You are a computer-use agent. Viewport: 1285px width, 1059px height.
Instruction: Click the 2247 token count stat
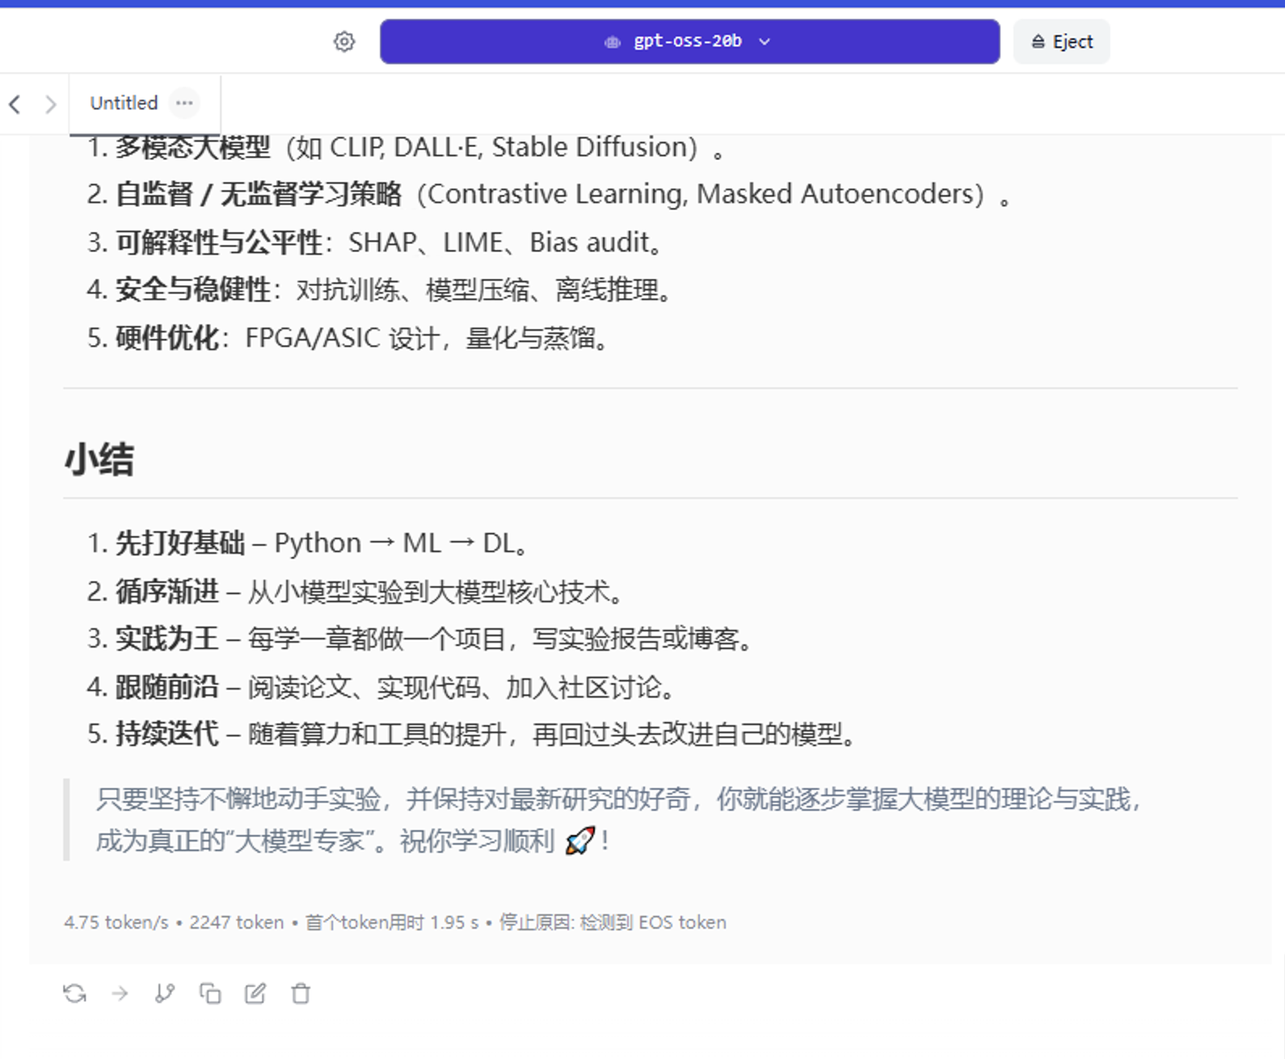pos(236,922)
